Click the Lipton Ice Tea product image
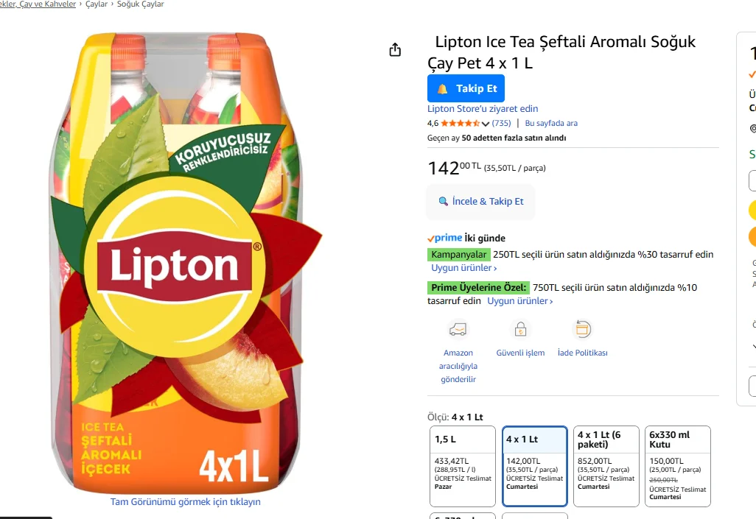 click(177, 265)
